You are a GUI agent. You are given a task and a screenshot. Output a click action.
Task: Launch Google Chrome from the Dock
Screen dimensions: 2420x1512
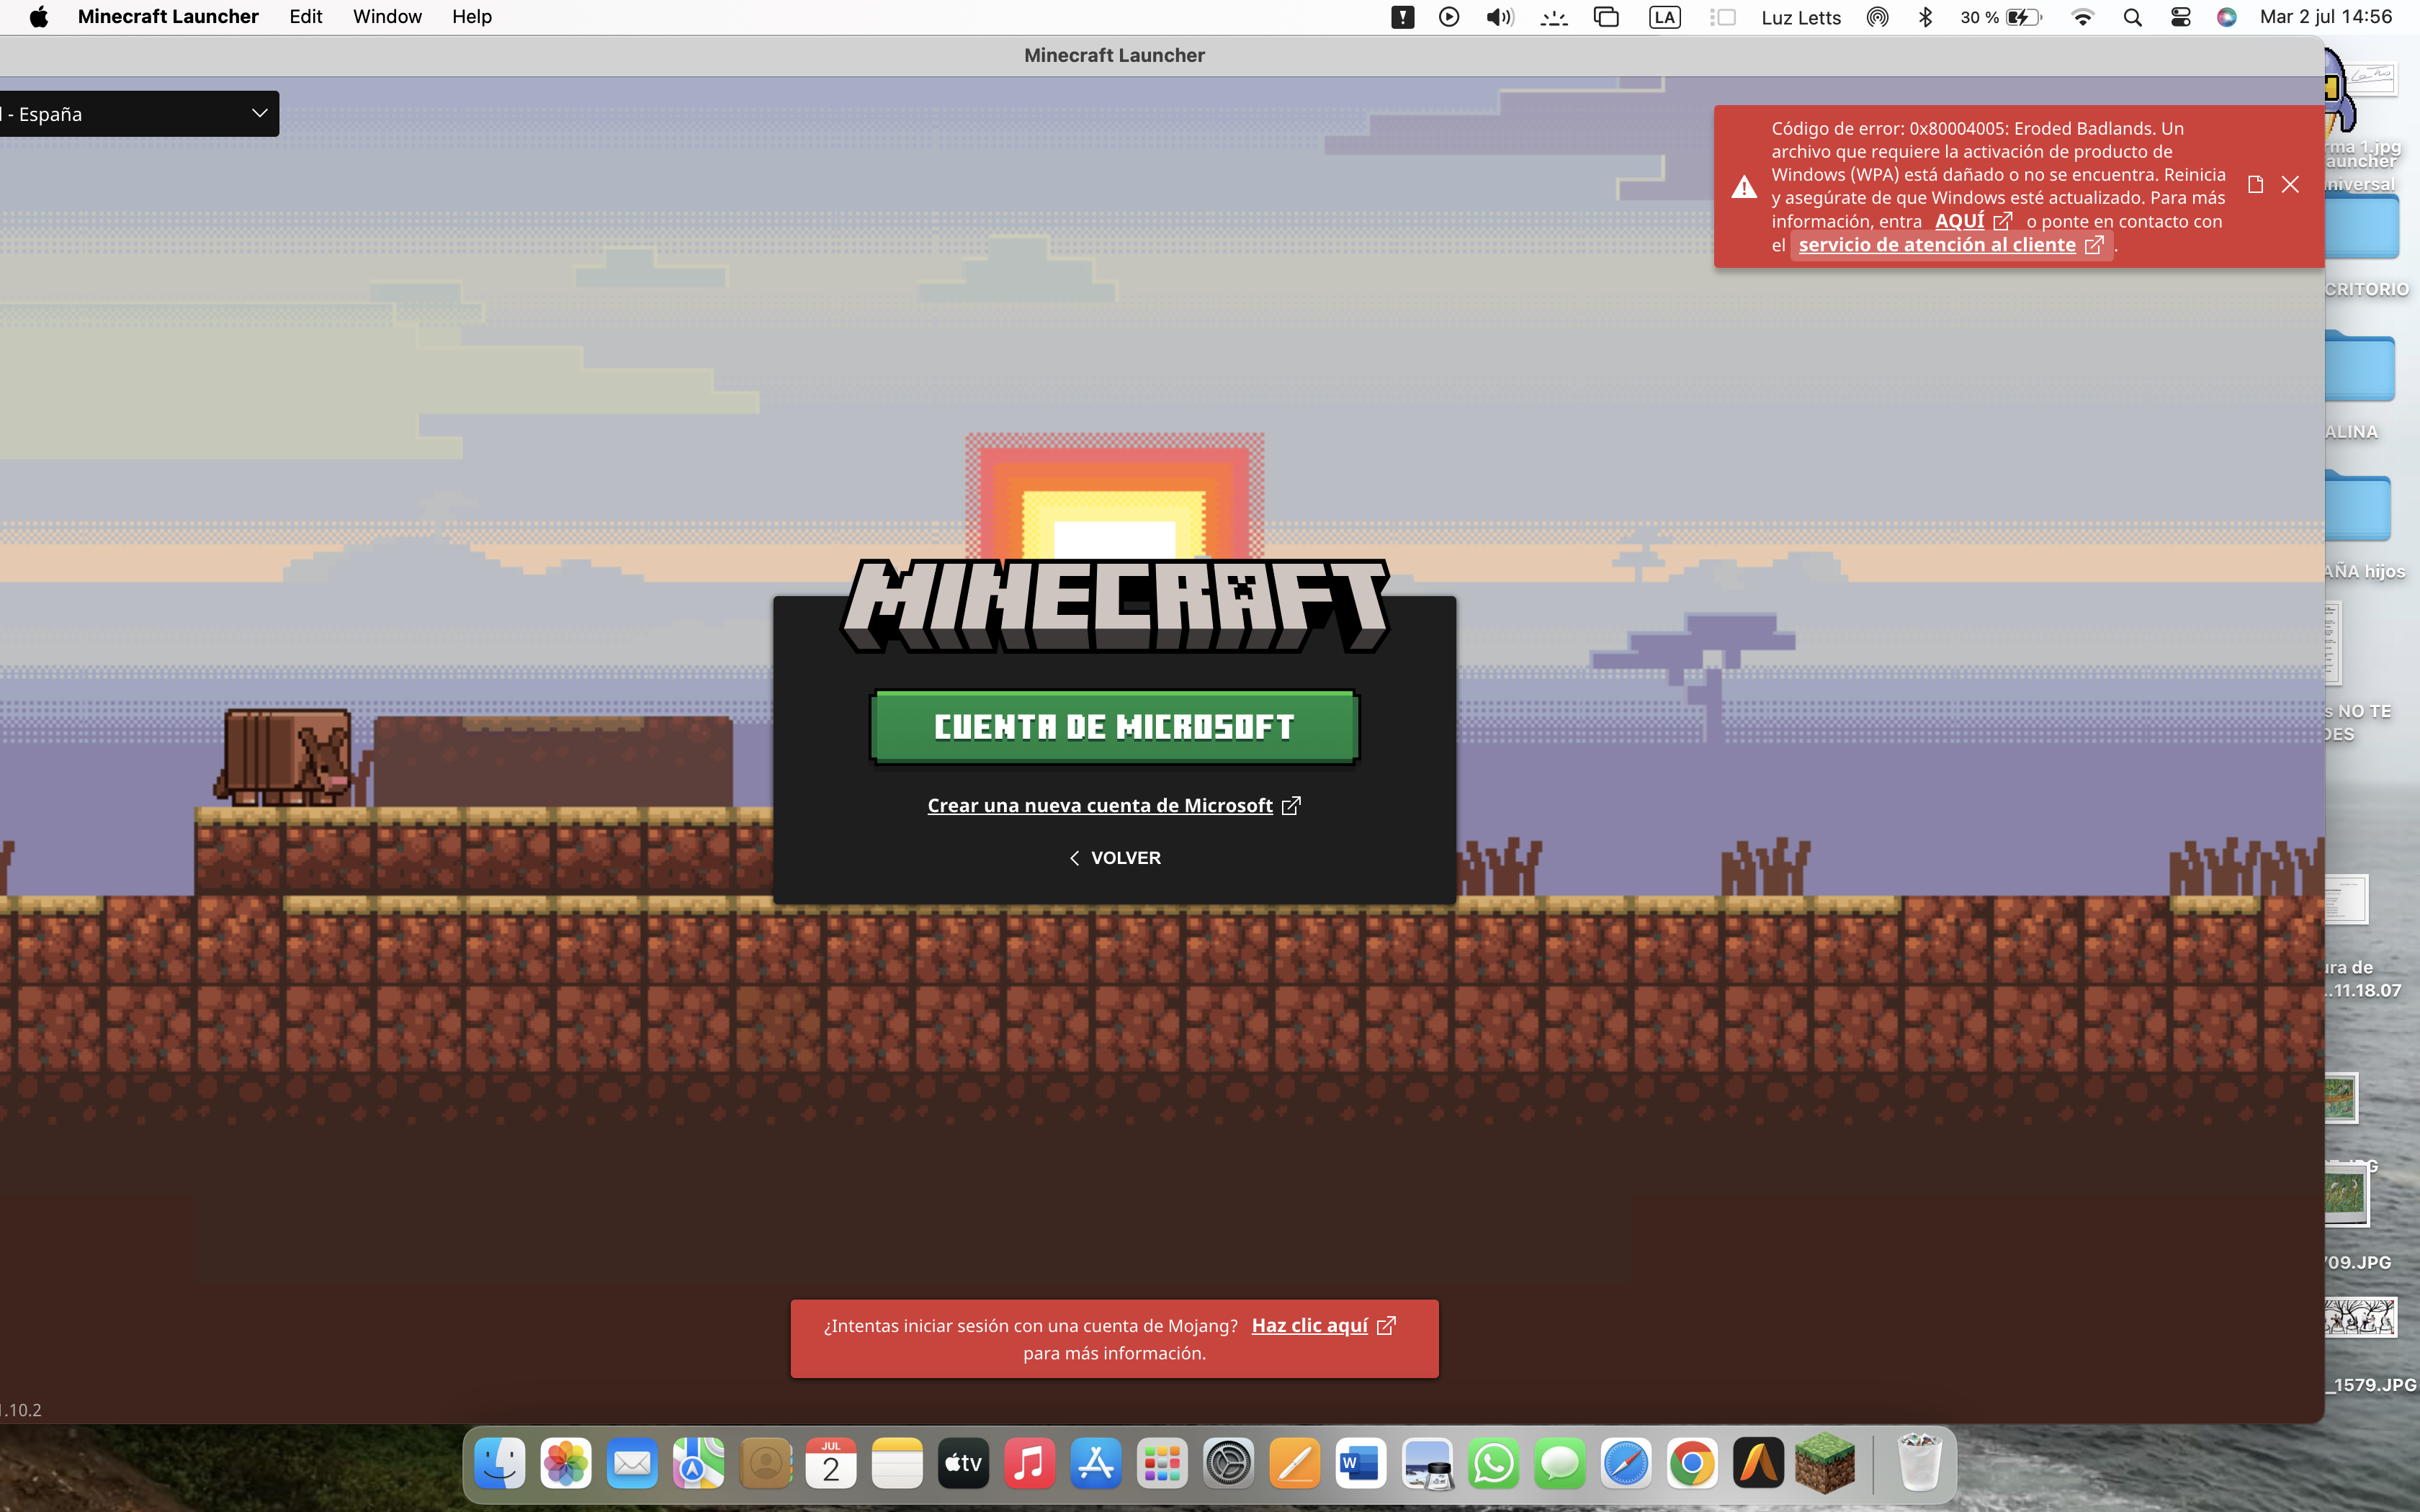point(1692,1464)
